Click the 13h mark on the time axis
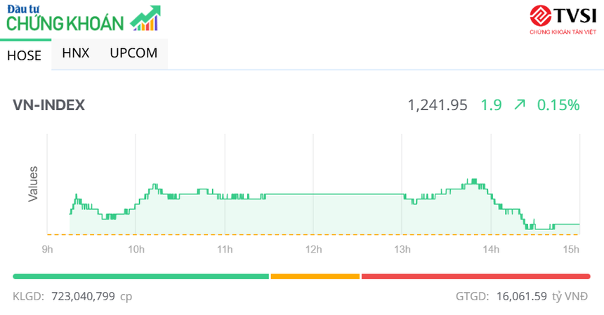The image size is (604, 315). [x=402, y=249]
